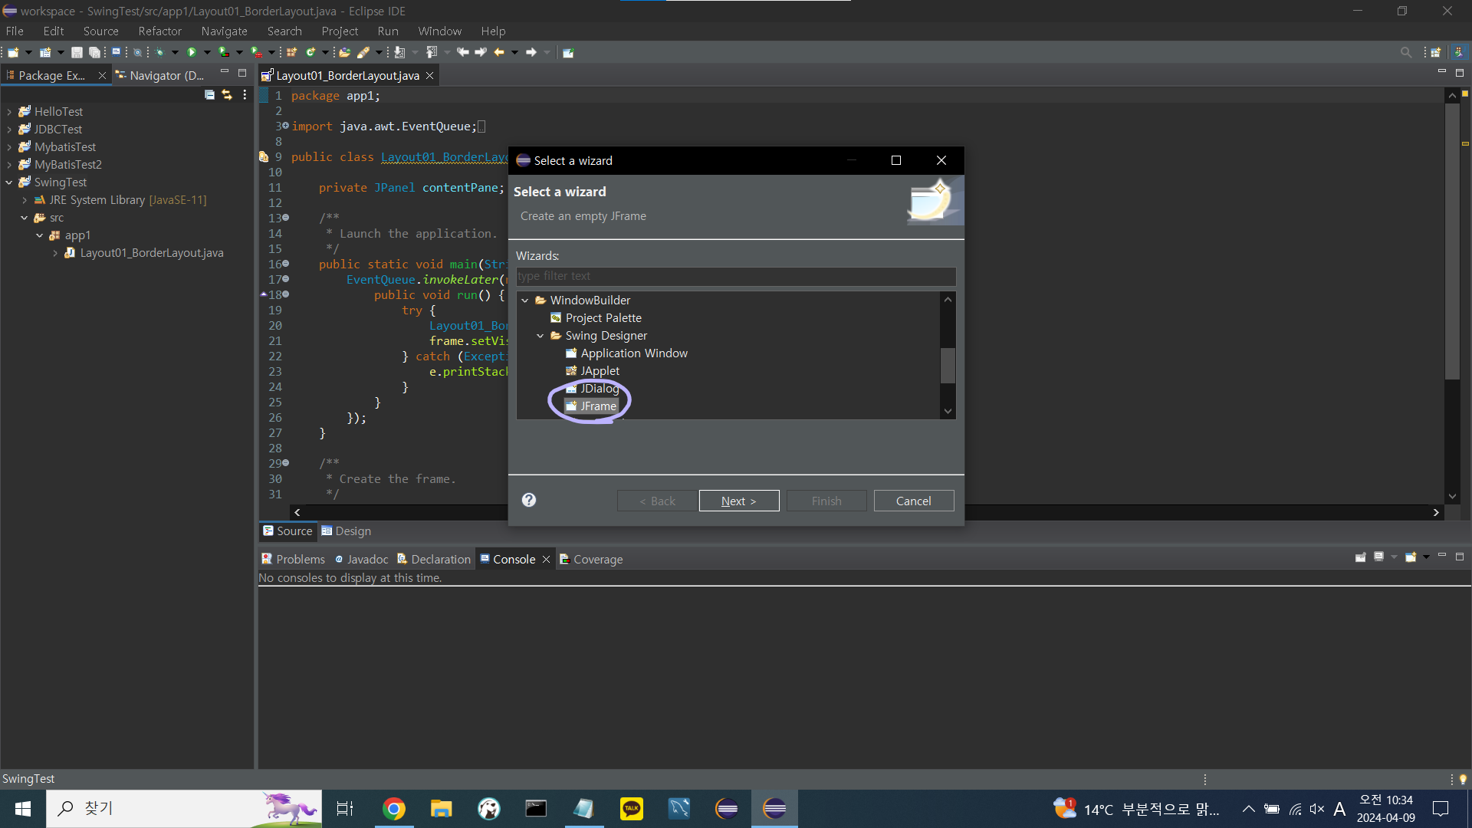Collapse the src folder node

coord(25,218)
